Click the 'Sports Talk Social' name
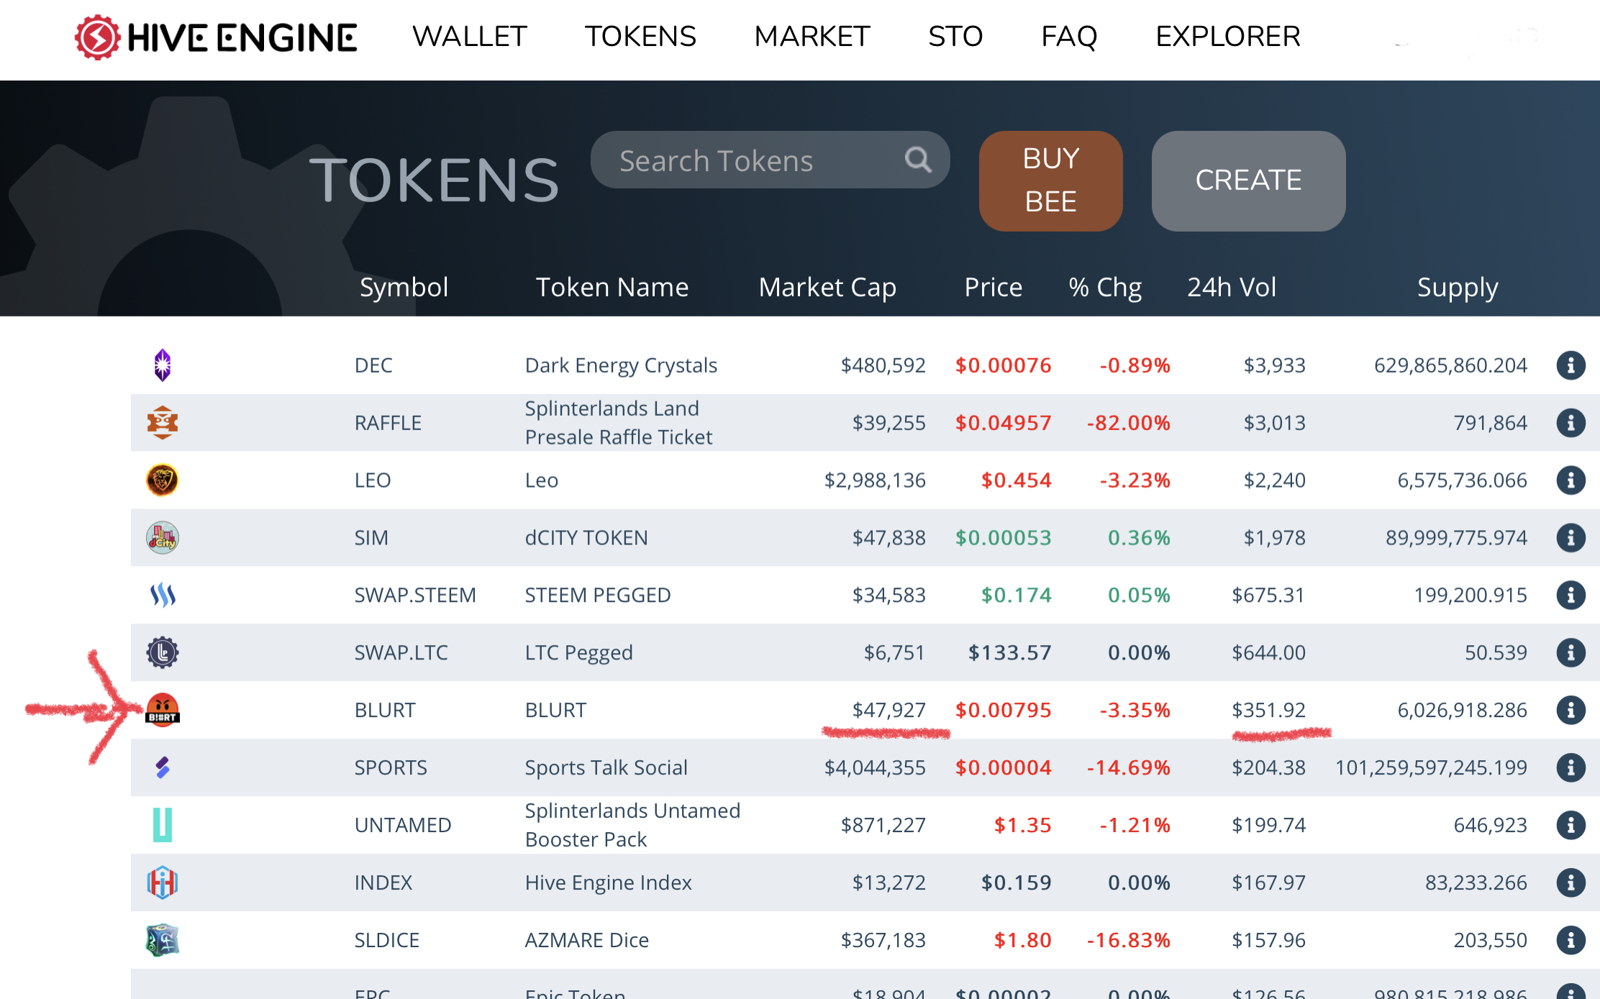1600x999 pixels. pyautogui.click(x=606, y=768)
